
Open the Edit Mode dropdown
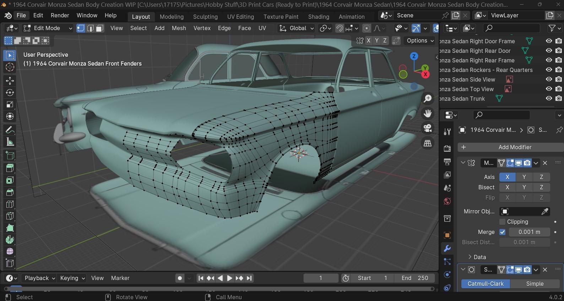(x=48, y=28)
